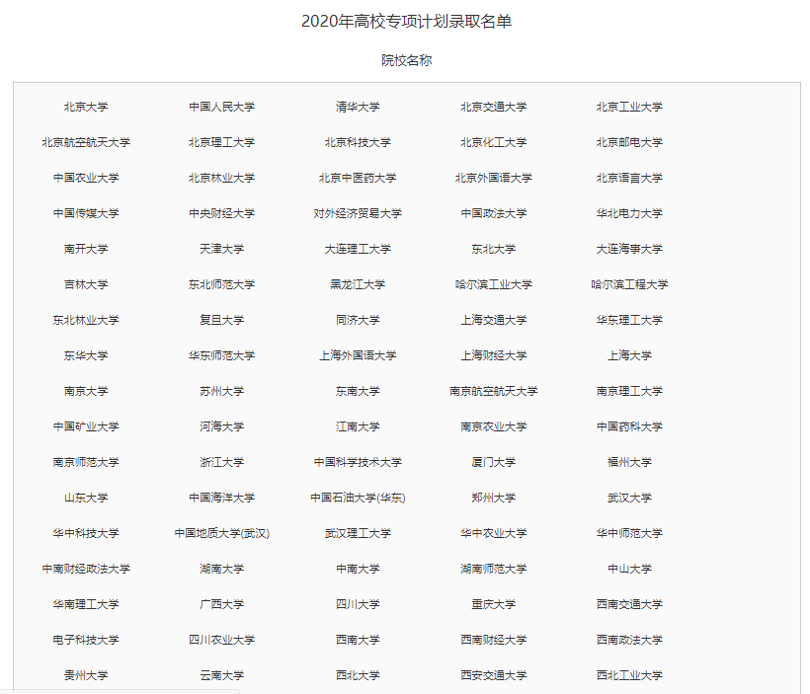Select 河海大学
This screenshot has height=694, width=810.
tap(221, 427)
